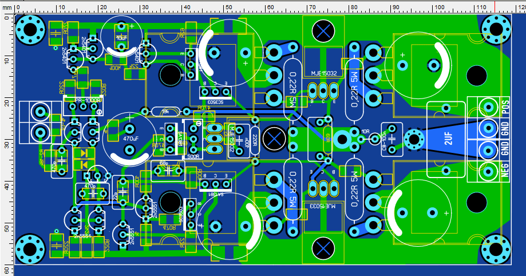Click the crossed center hole near the 220R
The height and width of the screenshot is (276, 526).
(274, 139)
